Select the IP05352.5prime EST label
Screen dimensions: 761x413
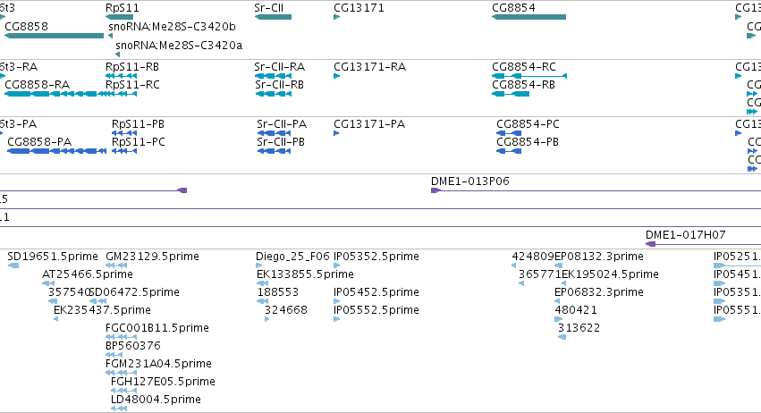(376, 257)
